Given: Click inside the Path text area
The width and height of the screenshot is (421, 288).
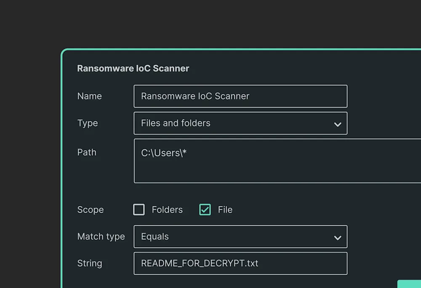Looking at the screenshot, I should point(277,161).
